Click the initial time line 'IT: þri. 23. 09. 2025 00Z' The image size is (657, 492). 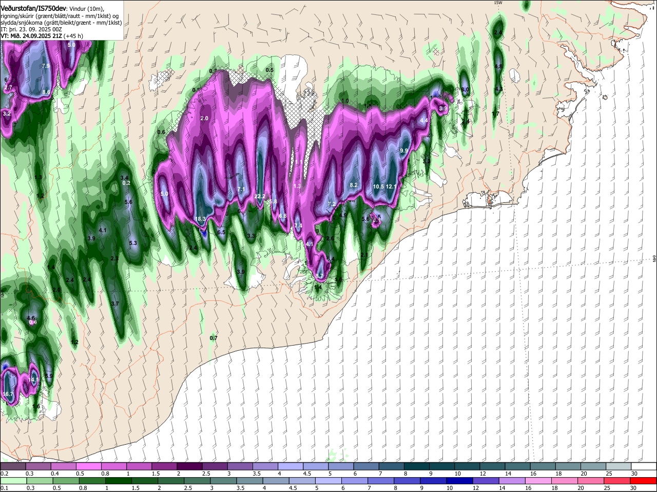coord(31,29)
